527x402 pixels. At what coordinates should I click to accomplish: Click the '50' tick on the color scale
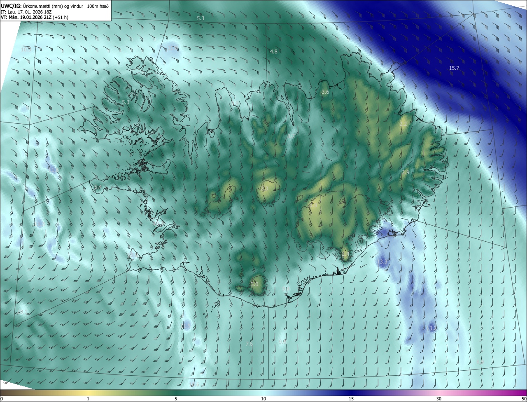pos(524,399)
